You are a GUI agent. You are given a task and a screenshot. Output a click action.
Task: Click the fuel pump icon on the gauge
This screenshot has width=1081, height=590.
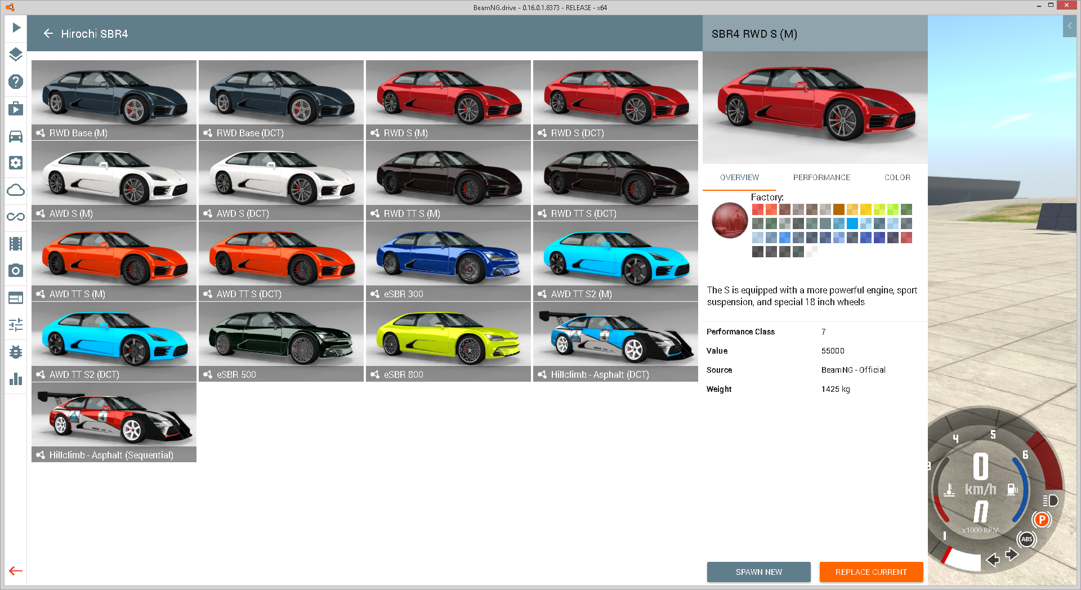[1012, 489]
